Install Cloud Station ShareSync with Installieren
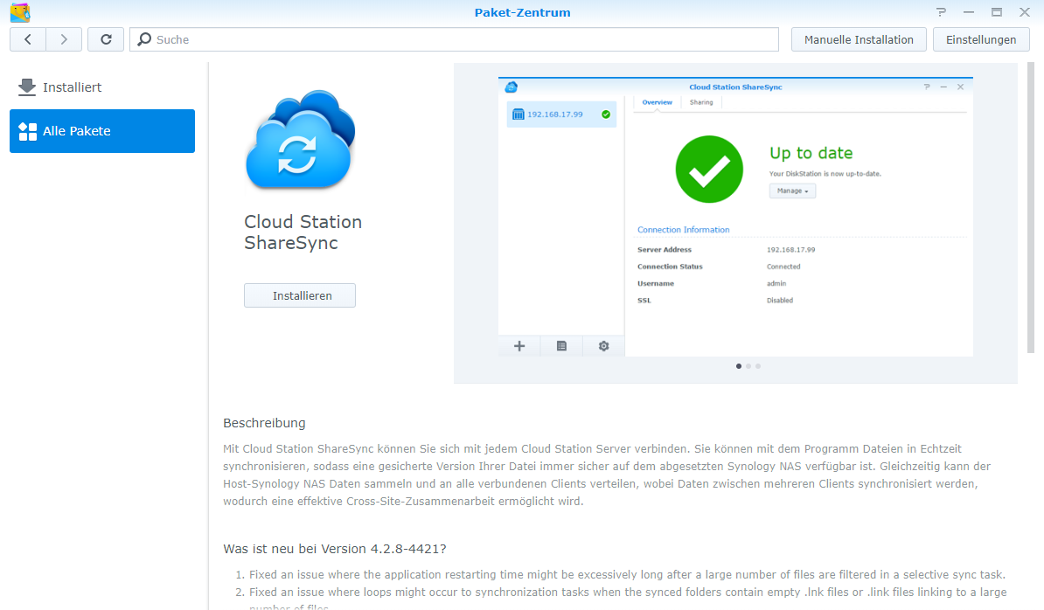Screen dimensions: 1044x610 (300, 295)
